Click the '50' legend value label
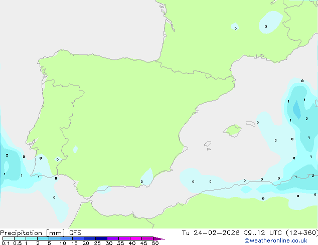The height and width of the screenshot is (245, 318). pos(155,243)
